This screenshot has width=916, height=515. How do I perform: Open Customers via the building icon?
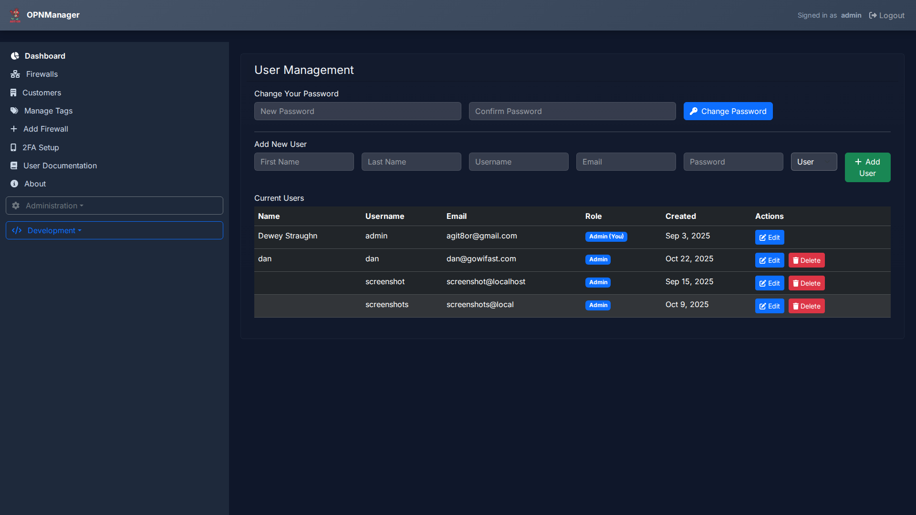(14, 93)
